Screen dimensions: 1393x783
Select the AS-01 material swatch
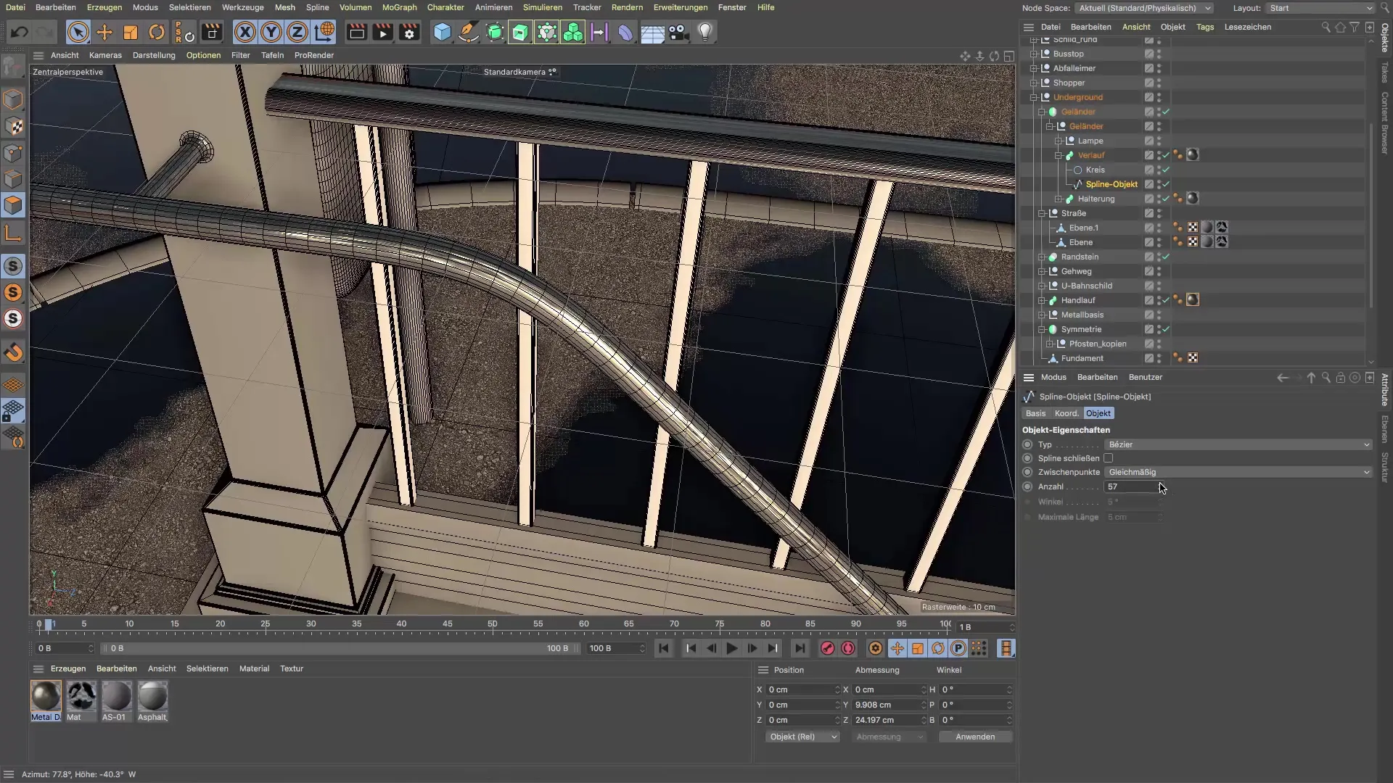[116, 700]
